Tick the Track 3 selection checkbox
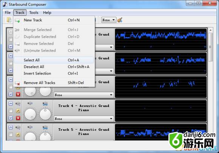Viewport: 219px width, 153px height. click(x=11, y=87)
